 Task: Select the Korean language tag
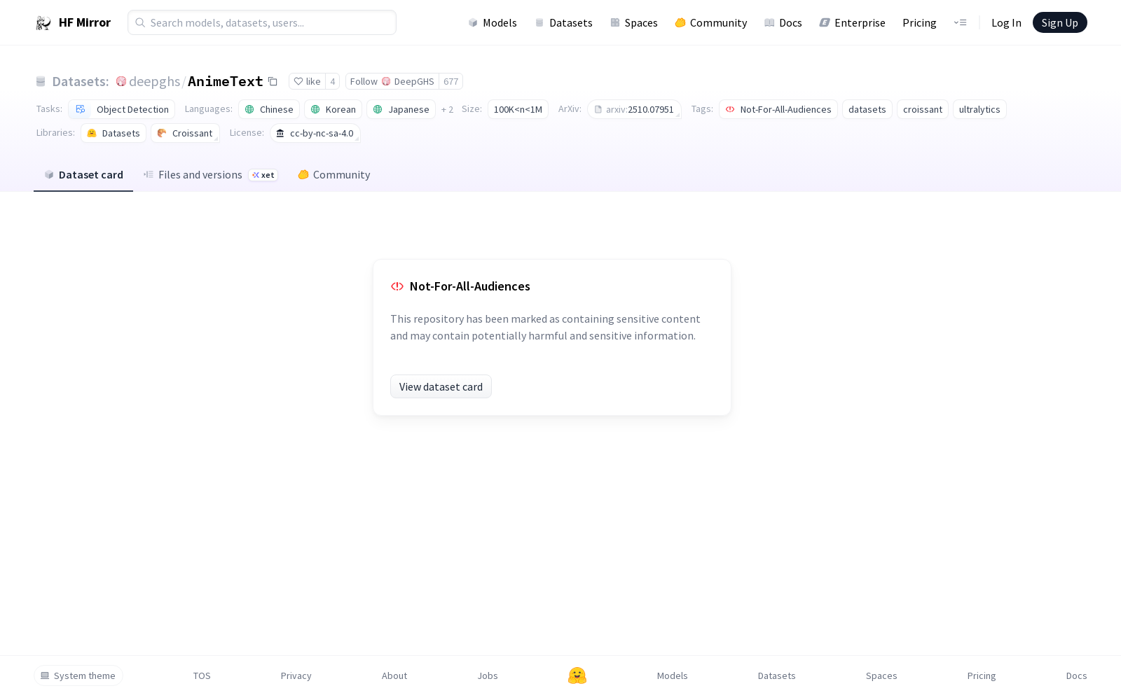tap(333, 109)
